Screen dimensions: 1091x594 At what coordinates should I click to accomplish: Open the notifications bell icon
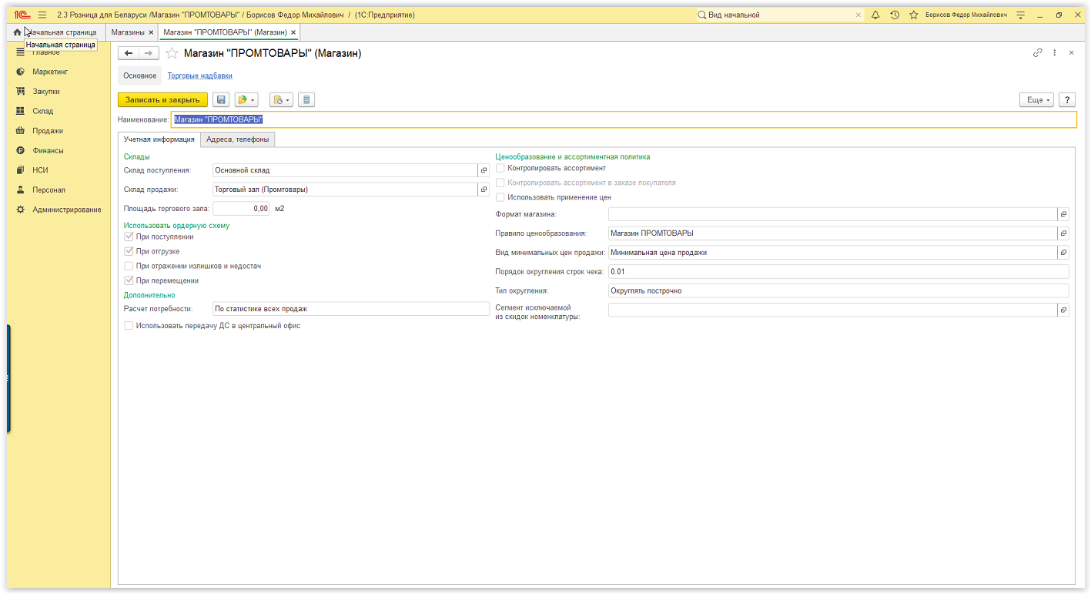click(875, 15)
